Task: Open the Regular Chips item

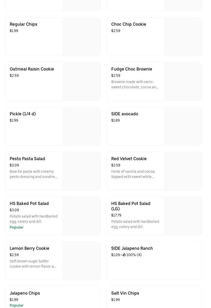Action: (23, 24)
